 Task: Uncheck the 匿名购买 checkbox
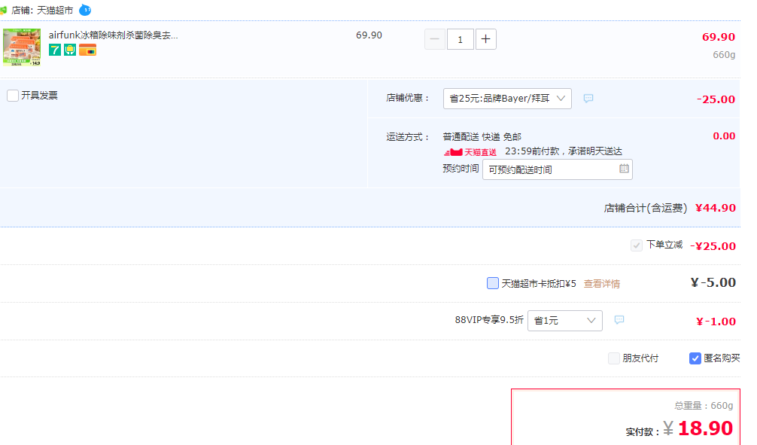pos(695,358)
